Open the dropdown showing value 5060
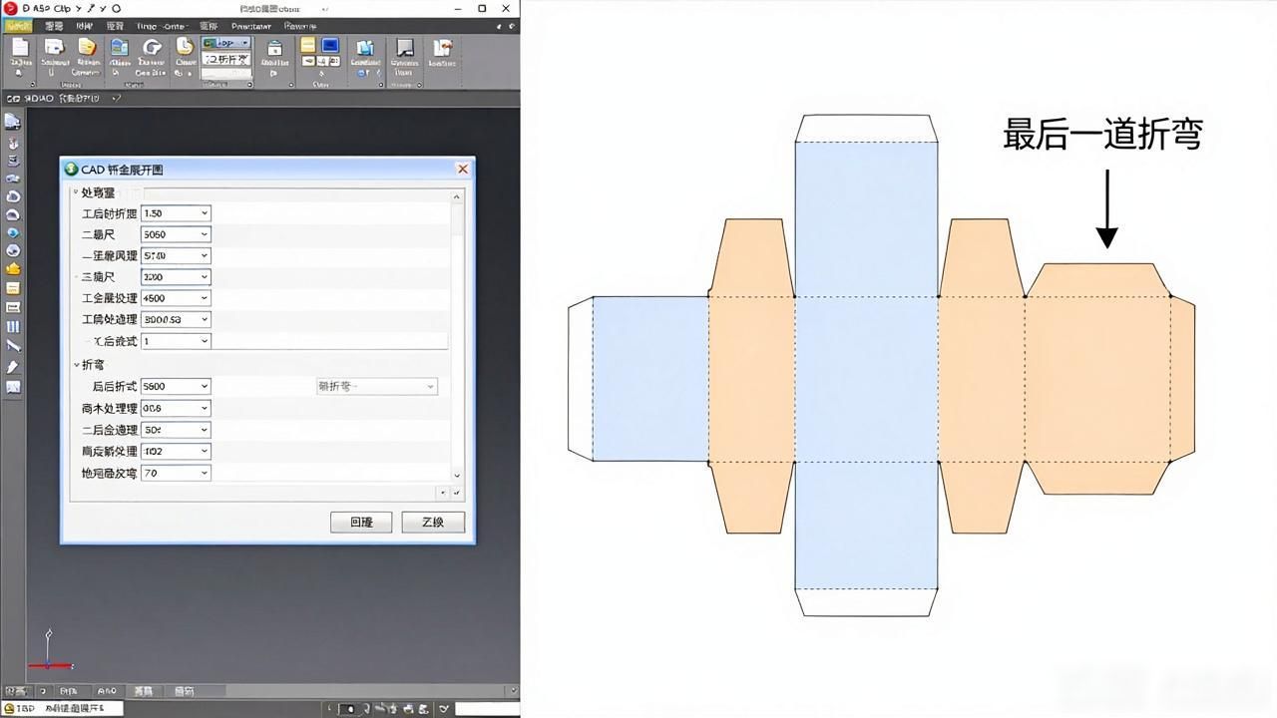Screen dimensions: 1277x718 click(x=176, y=234)
